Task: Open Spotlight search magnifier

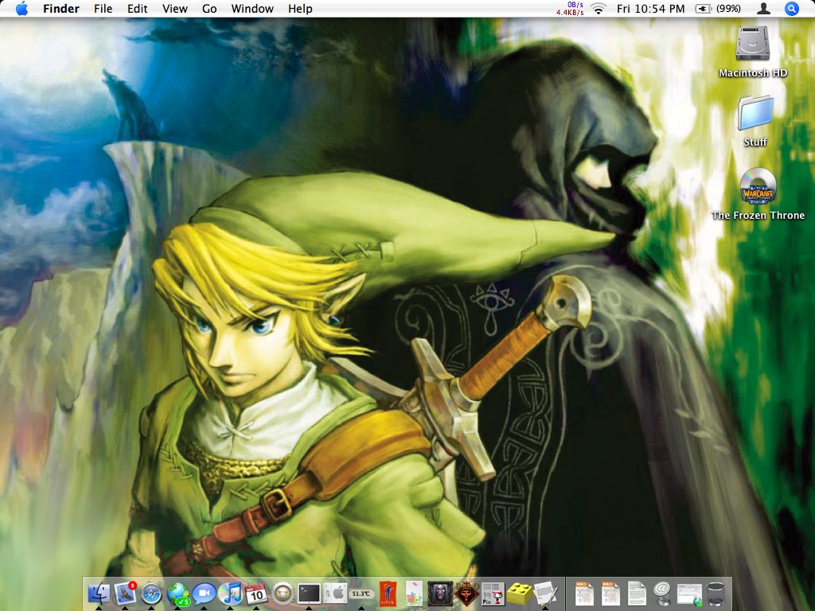Action: coord(792,8)
